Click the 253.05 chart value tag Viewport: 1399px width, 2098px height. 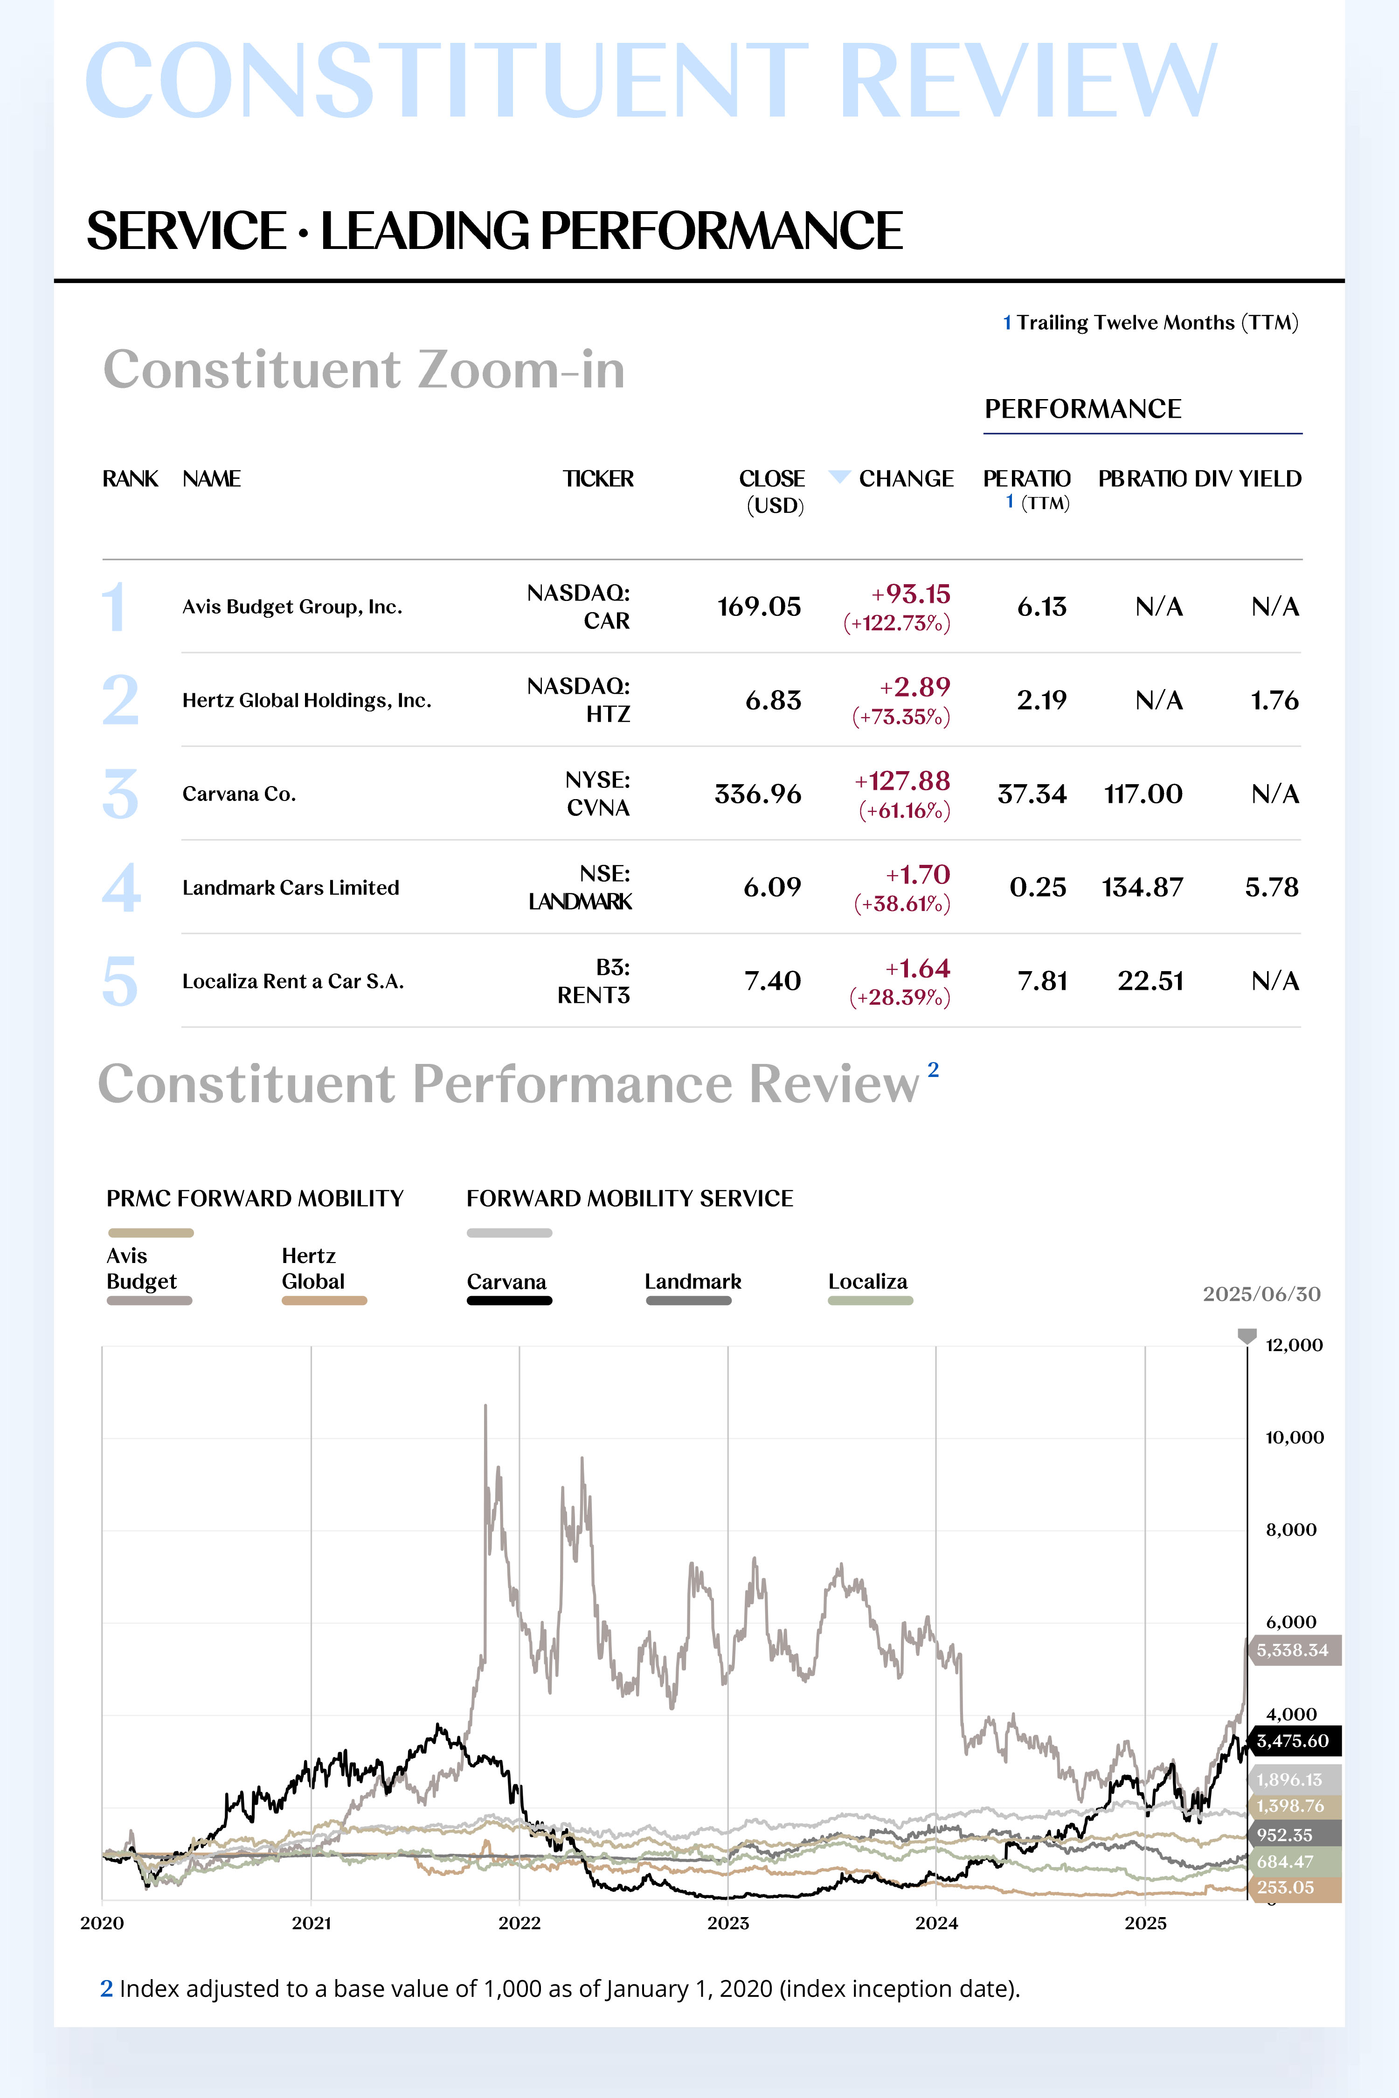[x=1294, y=1887]
